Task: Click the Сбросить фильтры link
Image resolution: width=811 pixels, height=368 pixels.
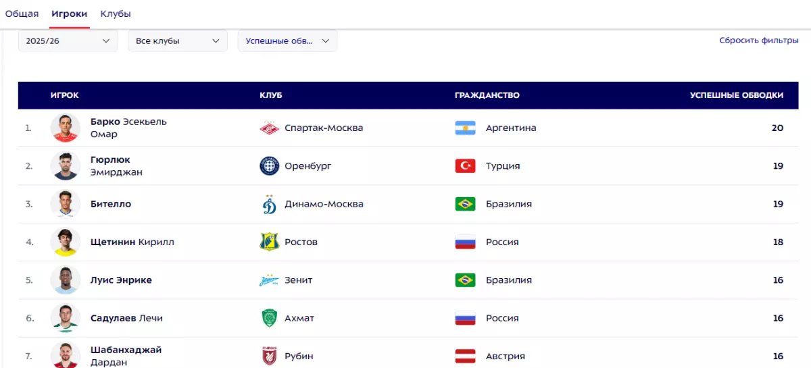Action: (x=759, y=41)
